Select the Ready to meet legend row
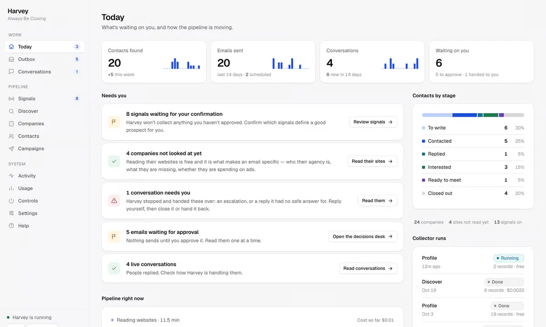The width and height of the screenshot is (546, 327). pos(473,180)
